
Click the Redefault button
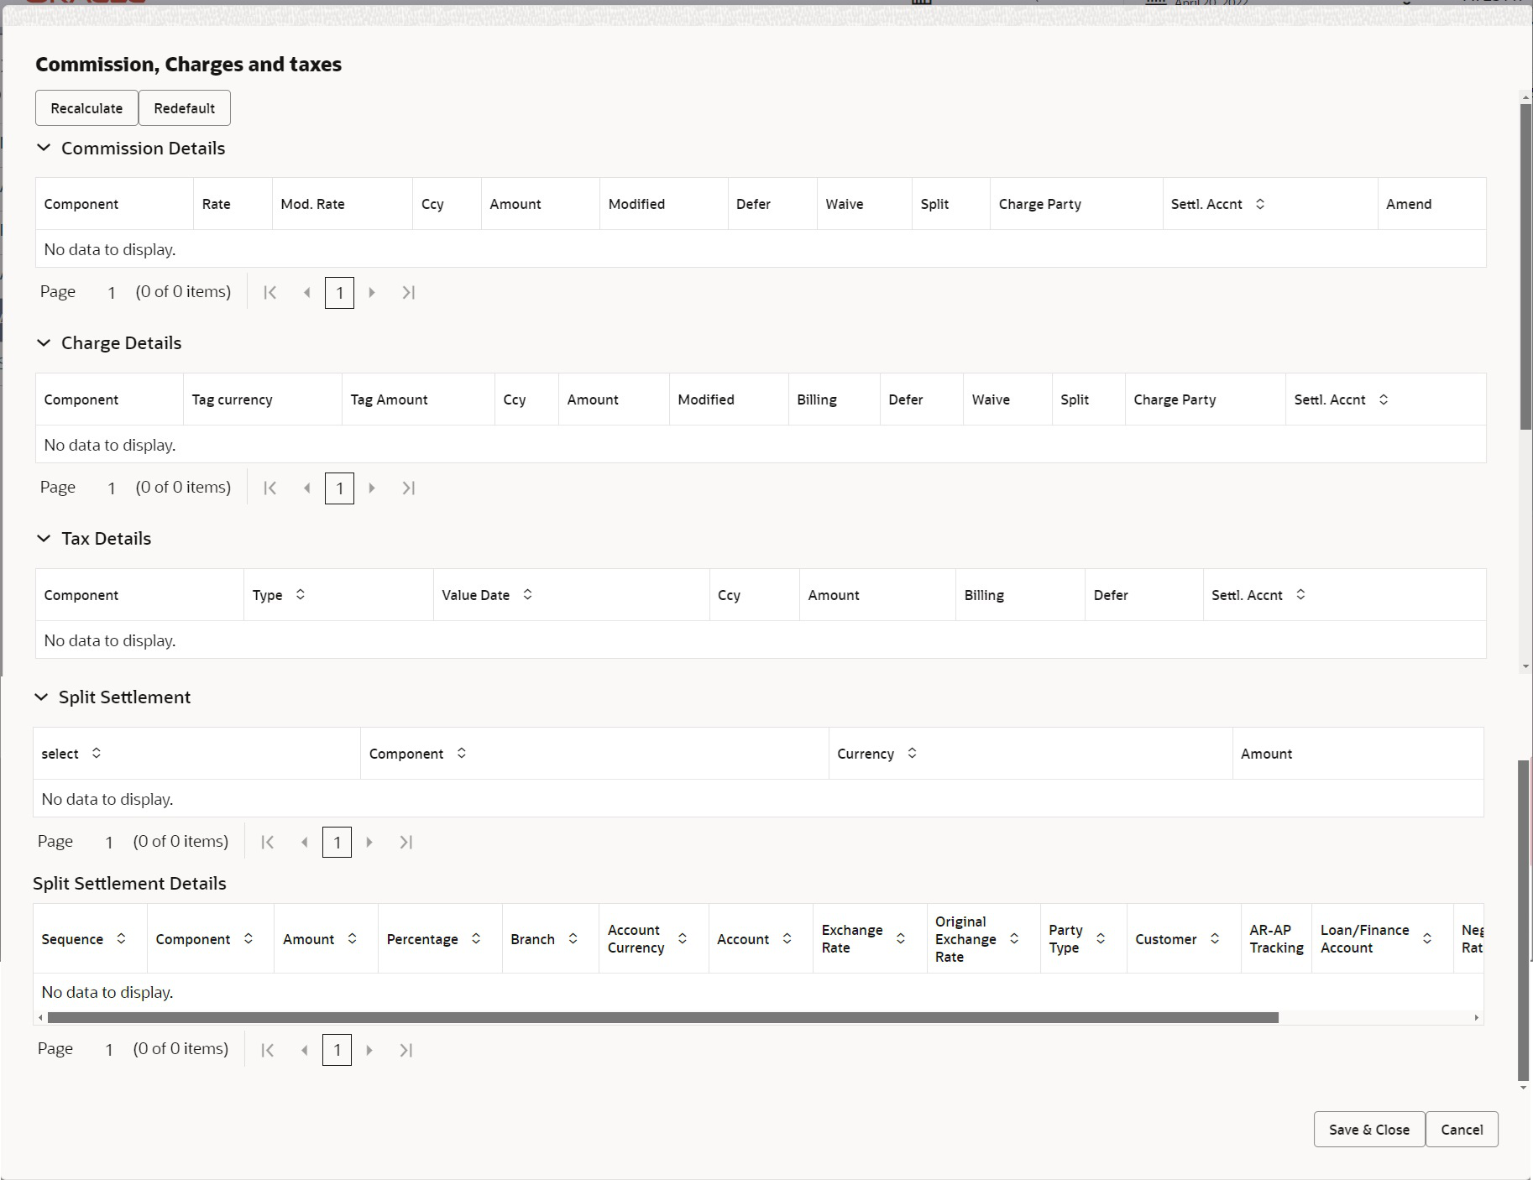coord(184,107)
